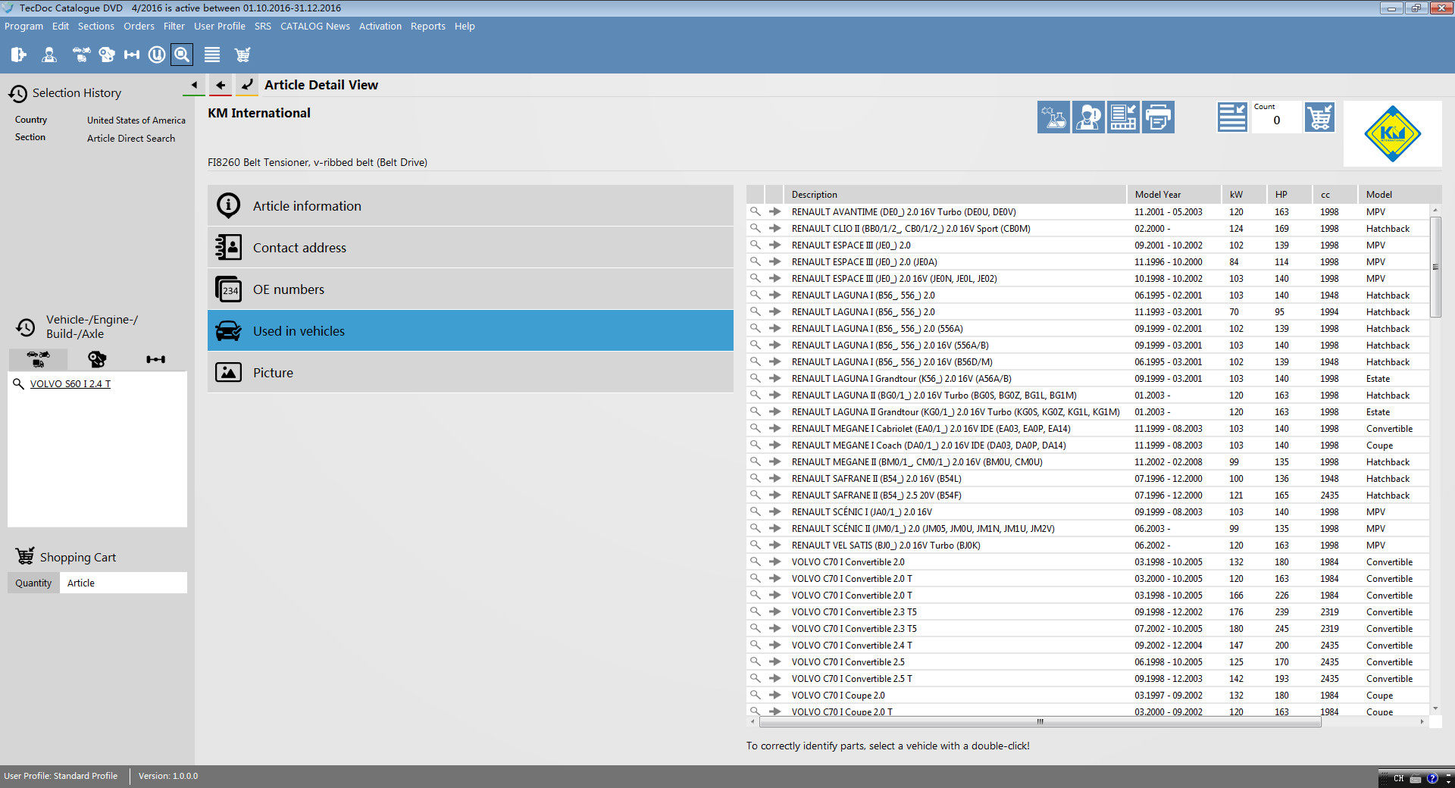Open axle search toolbar icon
The width and height of the screenshot is (1455, 788).
click(132, 55)
